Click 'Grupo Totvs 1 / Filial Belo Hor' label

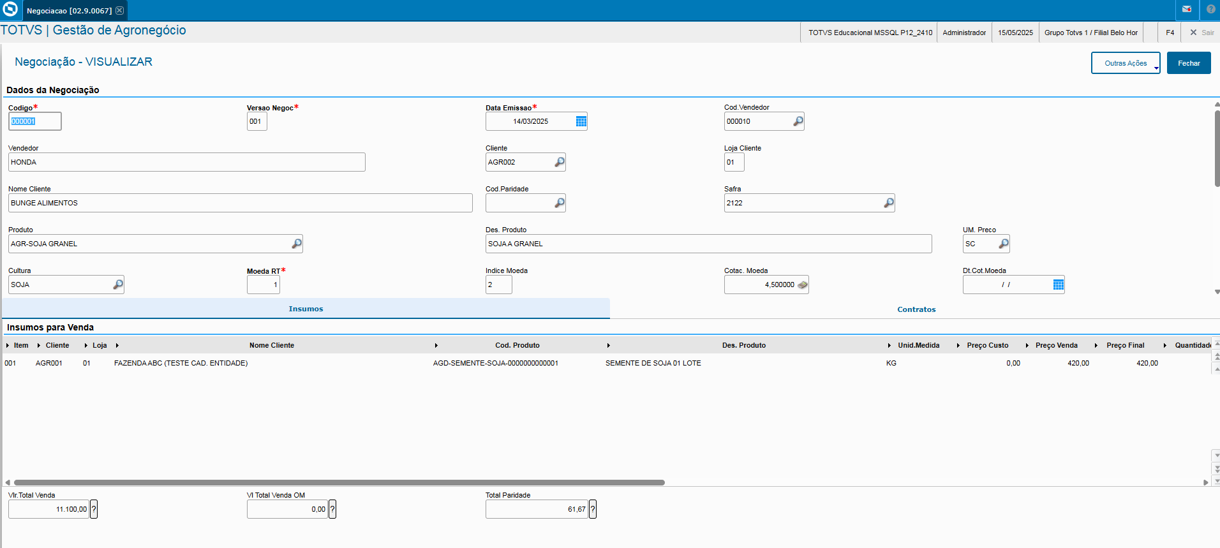1091,33
